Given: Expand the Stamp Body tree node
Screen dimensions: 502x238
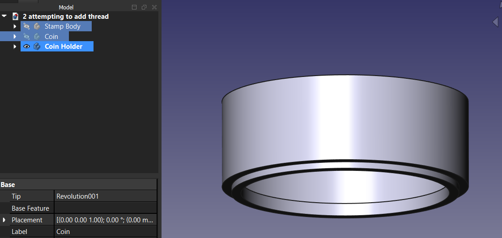Looking at the screenshot, I should (15, 26).
